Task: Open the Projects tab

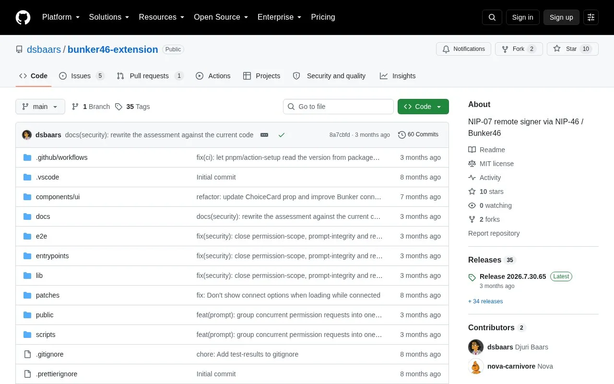Action: tap(261, 76)
